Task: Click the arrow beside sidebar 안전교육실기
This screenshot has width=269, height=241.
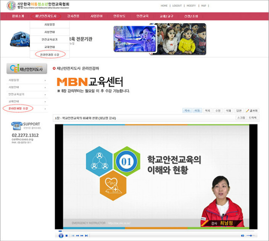Action: 45,95
